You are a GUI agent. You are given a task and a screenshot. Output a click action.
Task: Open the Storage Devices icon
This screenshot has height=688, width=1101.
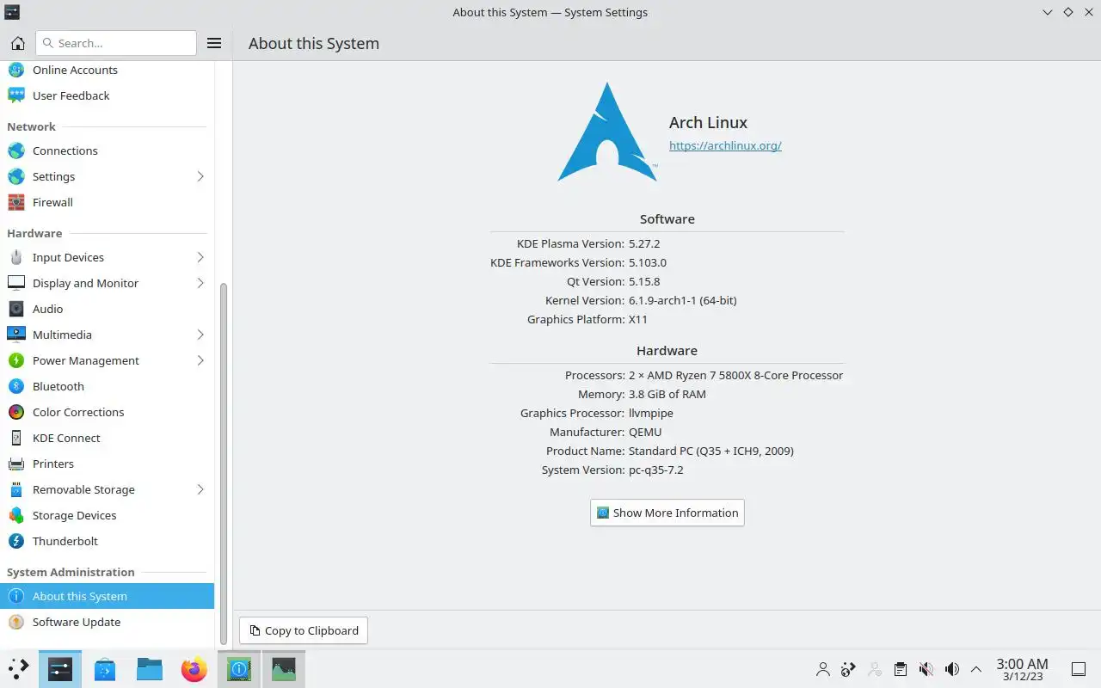16,515
